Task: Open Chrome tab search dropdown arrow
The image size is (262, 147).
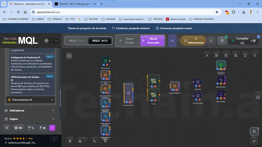Action: [x=4, y=4]
